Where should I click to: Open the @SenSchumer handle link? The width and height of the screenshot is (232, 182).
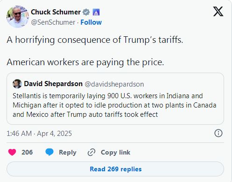(x=53, y=22)
